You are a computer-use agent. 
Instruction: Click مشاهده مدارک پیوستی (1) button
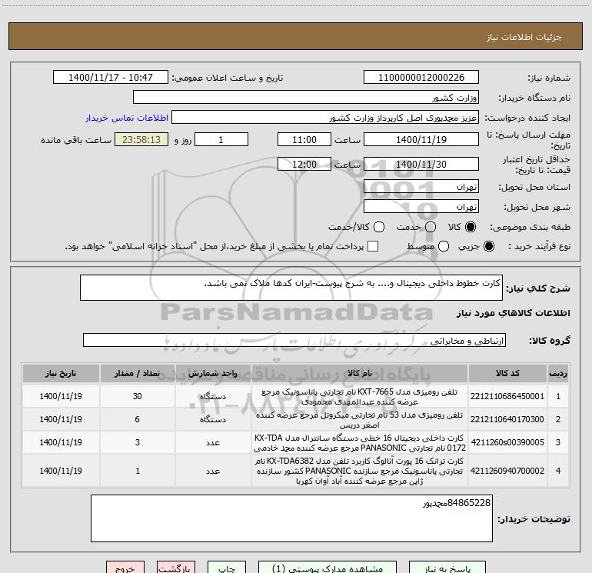[x=328, y=568]
